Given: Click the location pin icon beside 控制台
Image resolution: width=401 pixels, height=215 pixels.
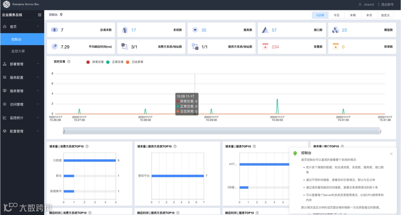Looking at the screenshot, I should [61, 15].
